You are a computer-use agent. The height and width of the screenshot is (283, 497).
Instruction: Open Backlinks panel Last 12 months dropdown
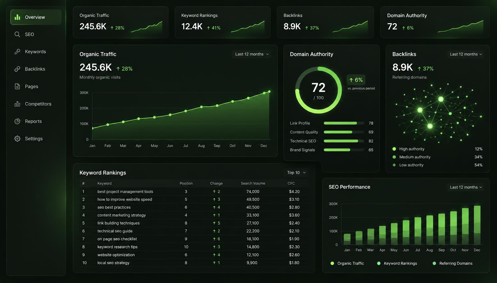click(x=466, y=54)
